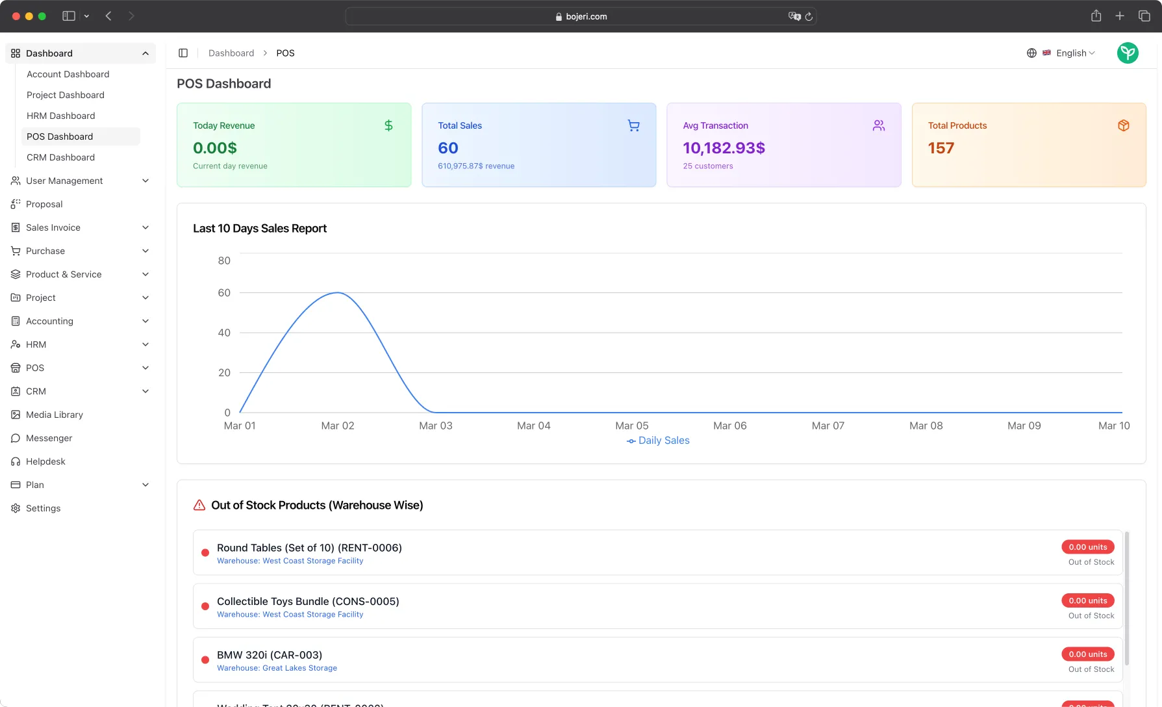Image resolution: width=1162 pixels, height=707 pixels.
Task: Click the Purchase cart icon in sidebar
Action: point(16,250)
